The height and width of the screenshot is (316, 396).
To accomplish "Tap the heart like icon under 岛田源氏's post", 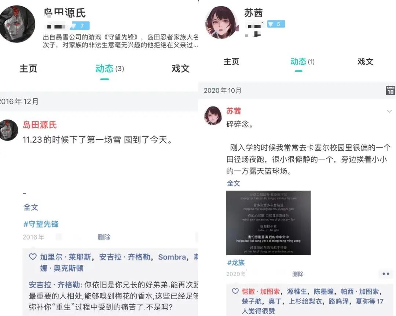I will pos(33,257).
